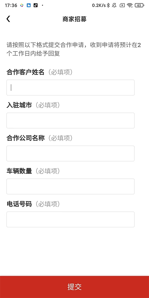Focus the 合作客户姓名 input field
The height and width of the screenshot is (298, 149).
(70, 88)
